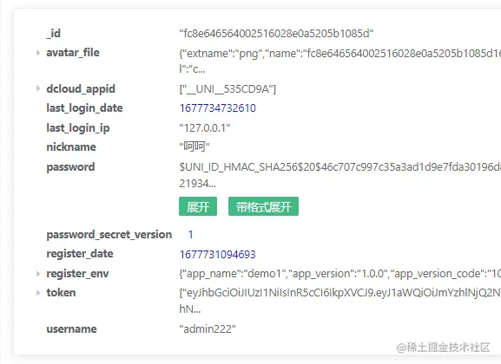Select the token key label
This screenshot has height=364, width=501.
[x=61, y=293]
